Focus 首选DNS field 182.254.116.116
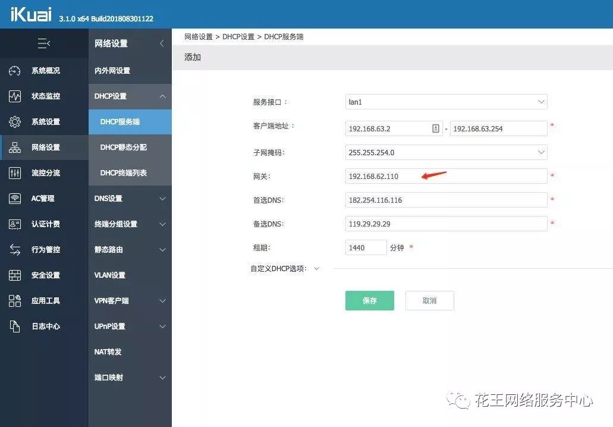Image resolution: width=613 pixels, height=427 pixels. coord(446,200)
